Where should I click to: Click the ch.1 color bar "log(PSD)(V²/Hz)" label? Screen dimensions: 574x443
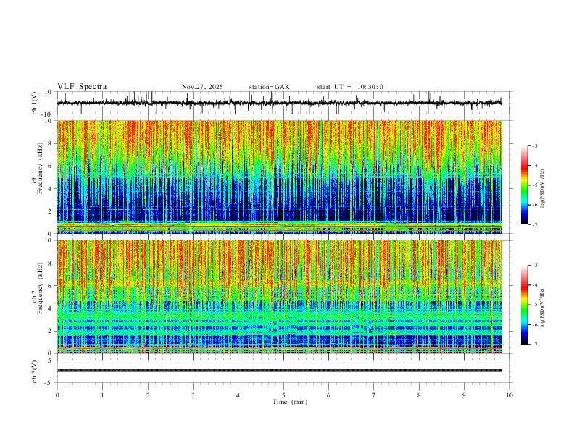[x=543, y=189]
